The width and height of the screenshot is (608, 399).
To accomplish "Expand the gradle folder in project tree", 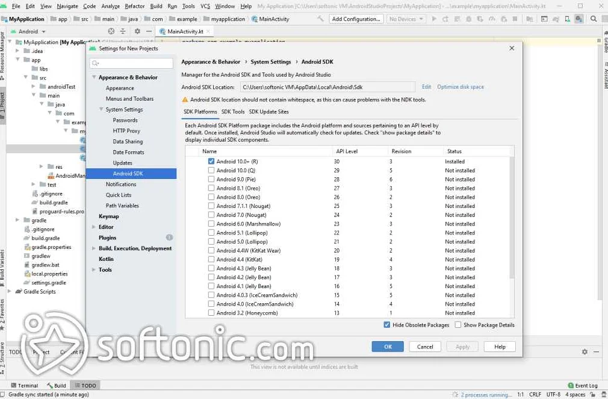I will 17,220.
